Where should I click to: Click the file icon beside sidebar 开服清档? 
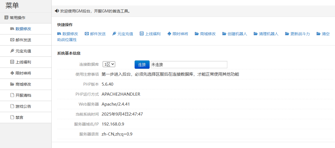[x=12, y=95]
